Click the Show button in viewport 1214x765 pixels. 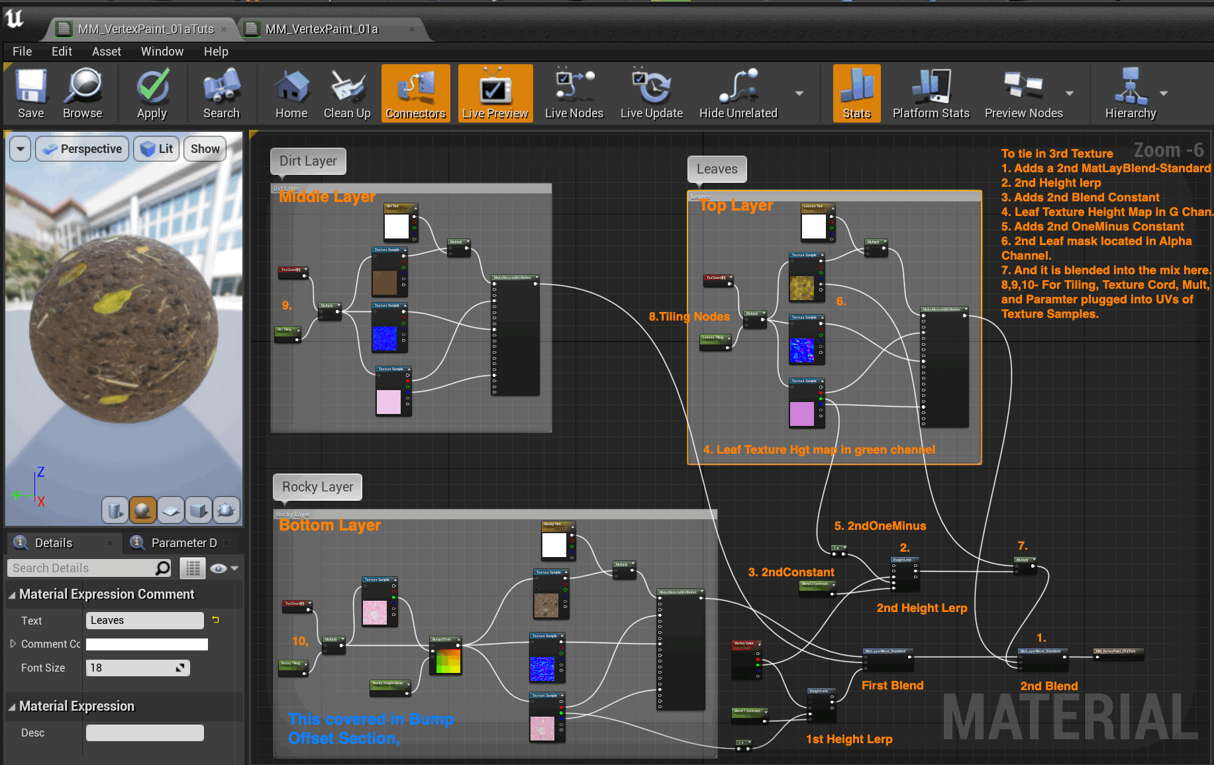pyautogui.click(x=205, y=149)
